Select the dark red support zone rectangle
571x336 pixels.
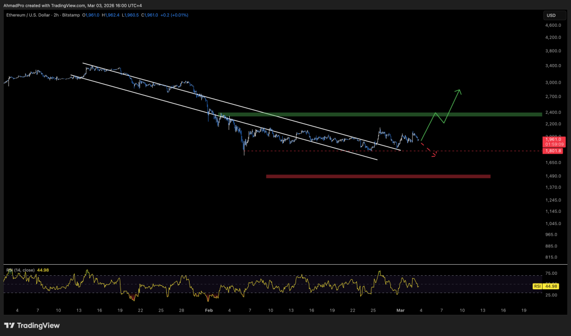click(378, 176)
